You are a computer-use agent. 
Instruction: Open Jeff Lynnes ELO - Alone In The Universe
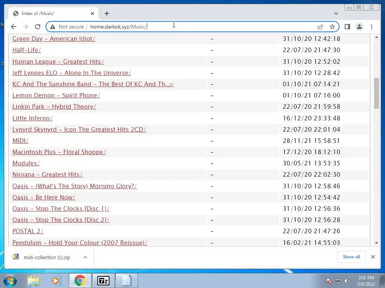coord(72,73)
